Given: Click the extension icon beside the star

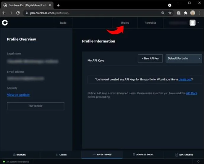Looking at the screenshot, I should tap(179, 13).
